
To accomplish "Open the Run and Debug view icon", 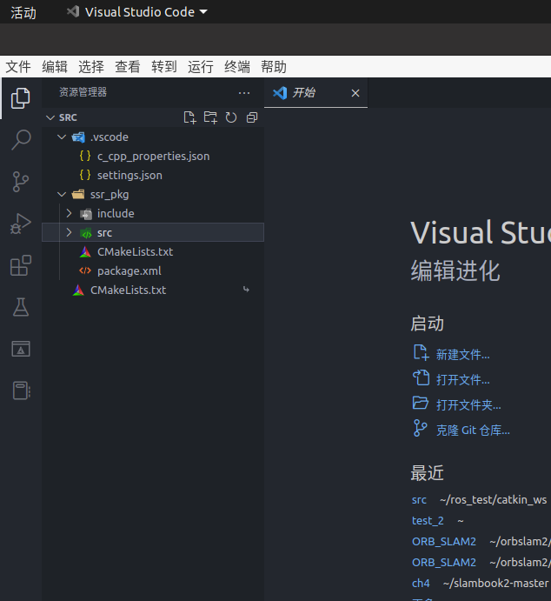I will coord(21,224).
